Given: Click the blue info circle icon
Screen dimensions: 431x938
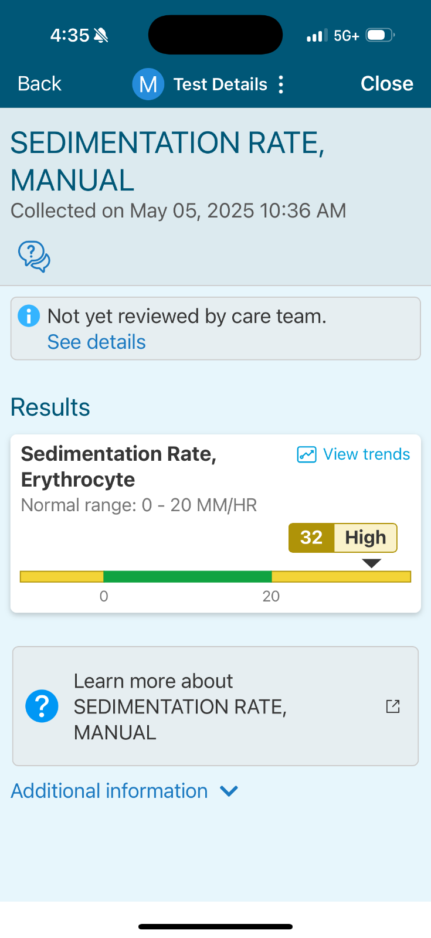Looking at the screenshot, I should (x=29, y=316).
